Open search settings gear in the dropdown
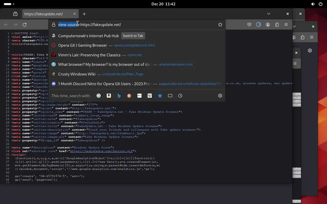 220,96
